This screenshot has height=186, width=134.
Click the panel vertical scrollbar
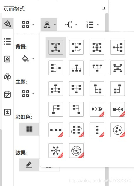point(107,22)
